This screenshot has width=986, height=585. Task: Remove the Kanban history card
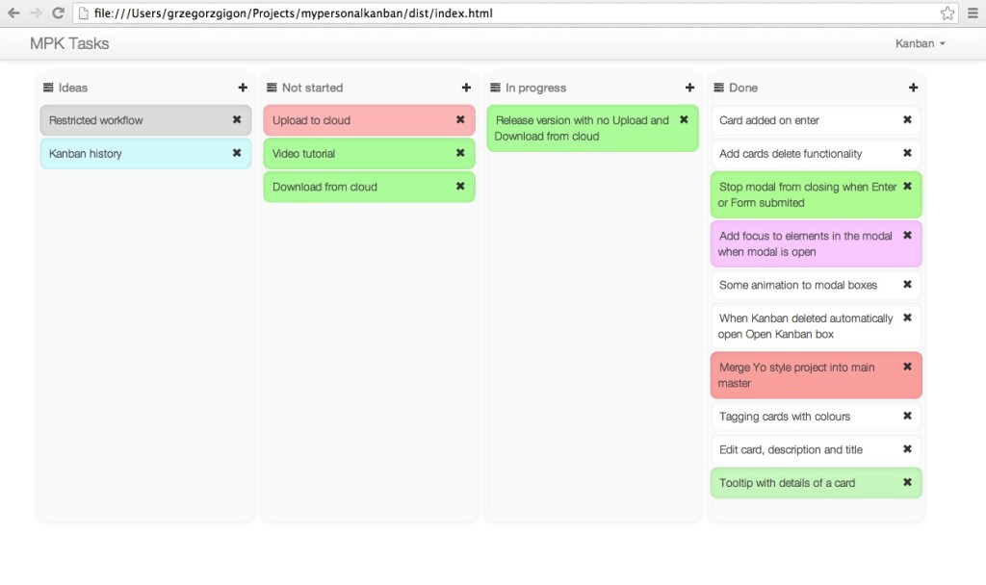236,153
